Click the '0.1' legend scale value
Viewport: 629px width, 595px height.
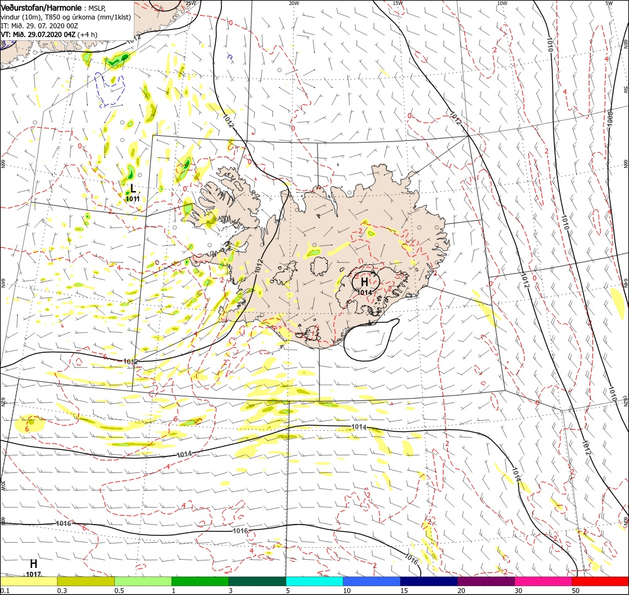(5, 591)
